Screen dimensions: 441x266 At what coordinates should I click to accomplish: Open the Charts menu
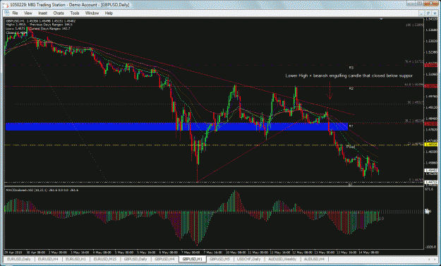coord(59,13)
